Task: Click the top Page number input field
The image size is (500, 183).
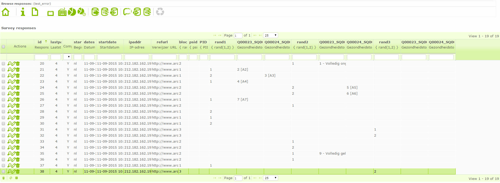Action: [238, 36]
